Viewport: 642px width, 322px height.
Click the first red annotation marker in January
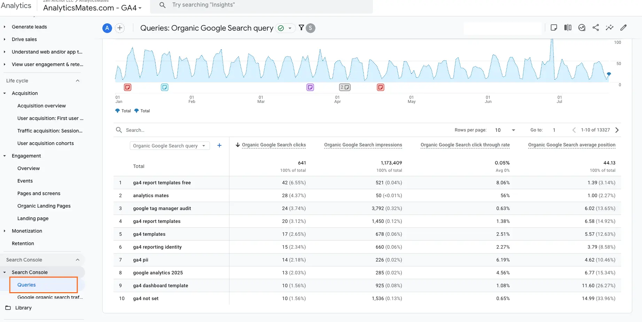128,87
